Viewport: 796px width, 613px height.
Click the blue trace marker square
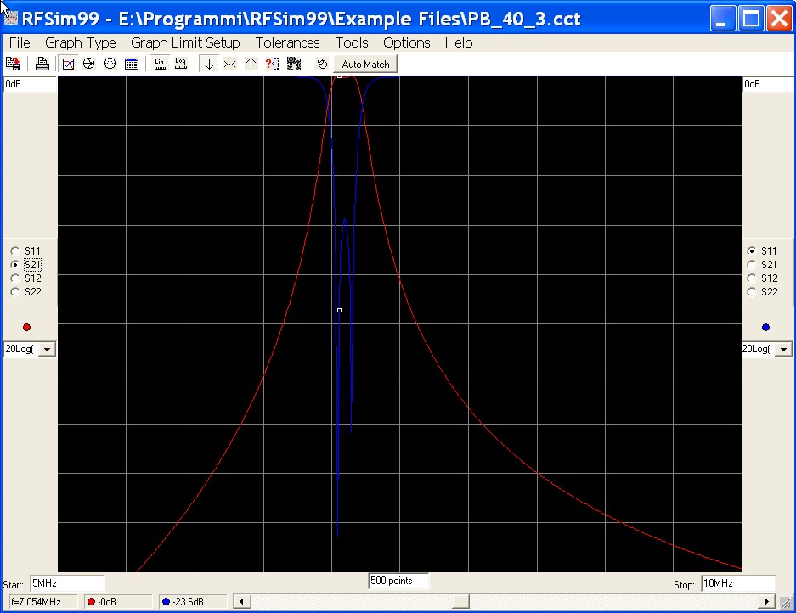(339, 310)
